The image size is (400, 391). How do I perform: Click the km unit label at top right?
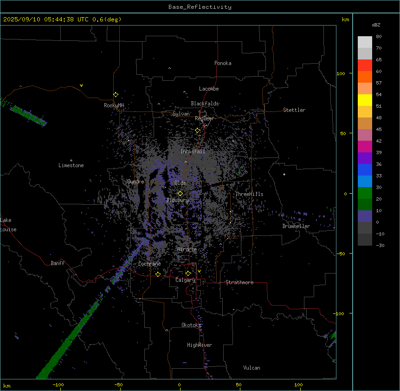[x=345, y=20]
